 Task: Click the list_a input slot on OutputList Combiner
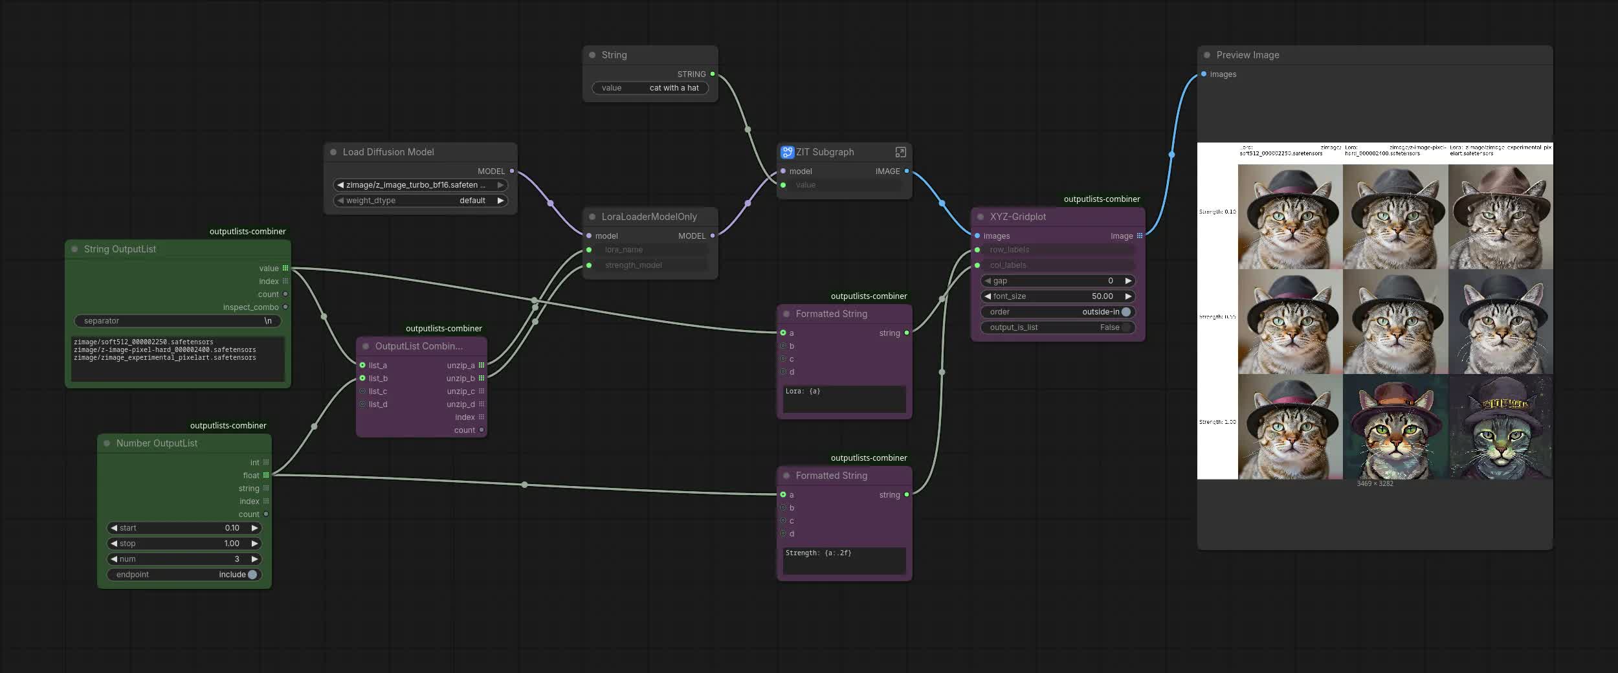(362, 365)
